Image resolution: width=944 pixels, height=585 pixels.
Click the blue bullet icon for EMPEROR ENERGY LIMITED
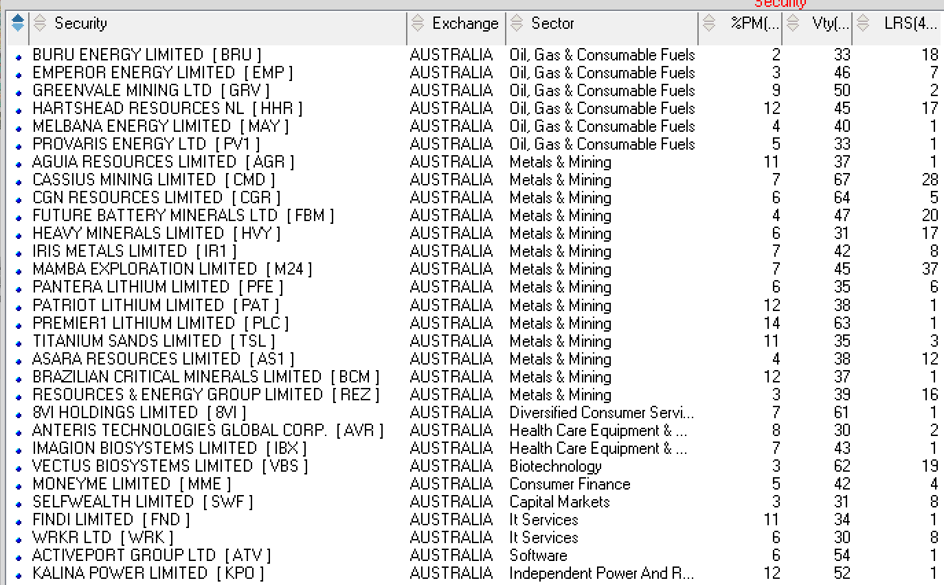pos(19,74)
